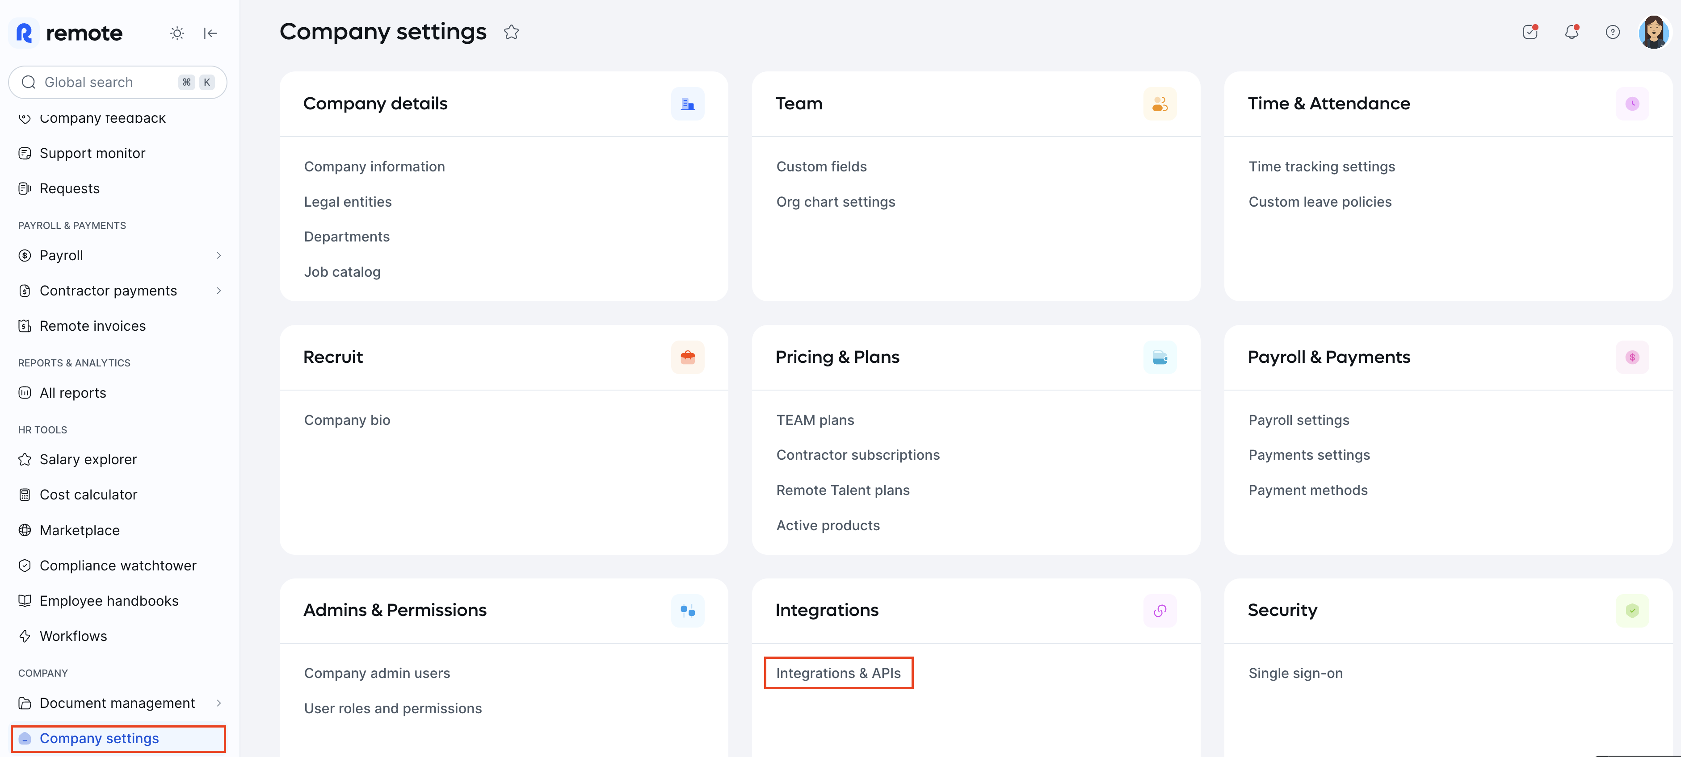Click the Support monitor sidebar icon
Viewport: 1681px width, 757px height.
click(25, 153)
